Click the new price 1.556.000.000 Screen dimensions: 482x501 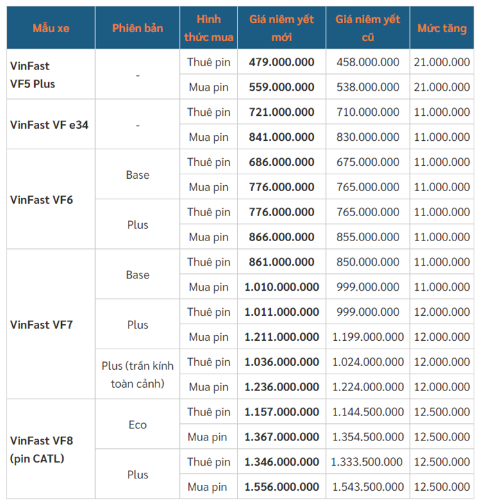281,487
